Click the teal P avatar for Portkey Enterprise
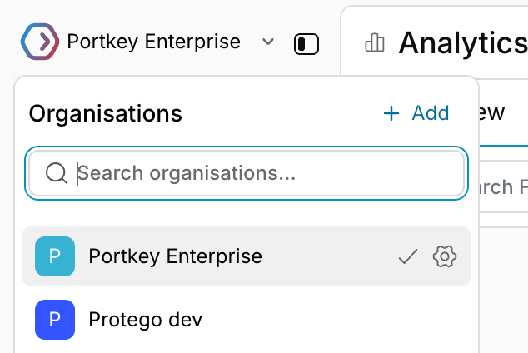 tap(55, 256)
